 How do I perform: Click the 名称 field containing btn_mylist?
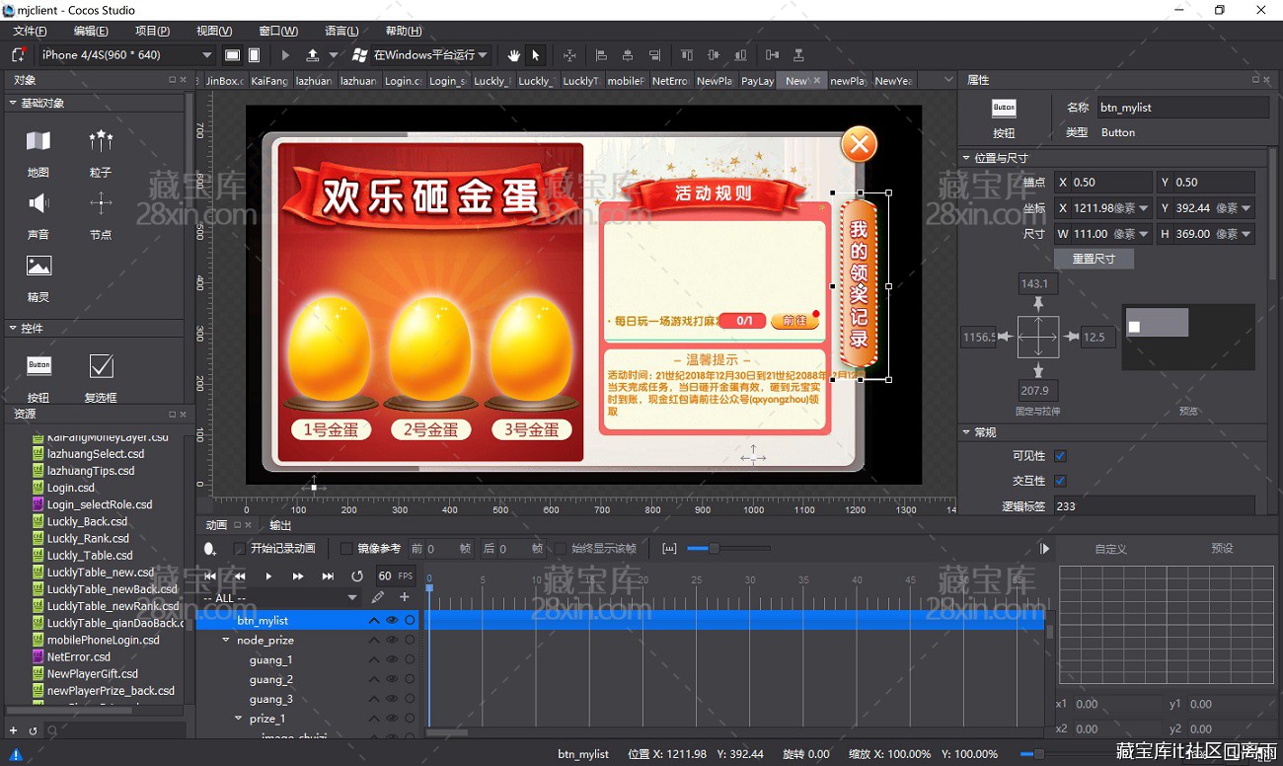(x=1182, y=108)
